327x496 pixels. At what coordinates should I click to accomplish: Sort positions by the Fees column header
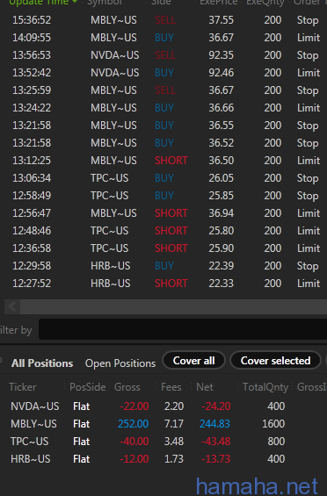(171, 387)
